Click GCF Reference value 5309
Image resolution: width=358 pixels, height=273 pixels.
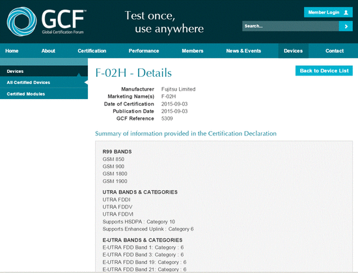(167, 119)
